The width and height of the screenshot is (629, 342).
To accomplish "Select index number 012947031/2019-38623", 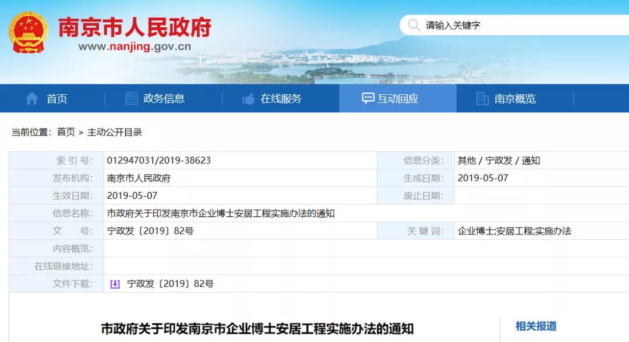I will click(x=159, y=161).
